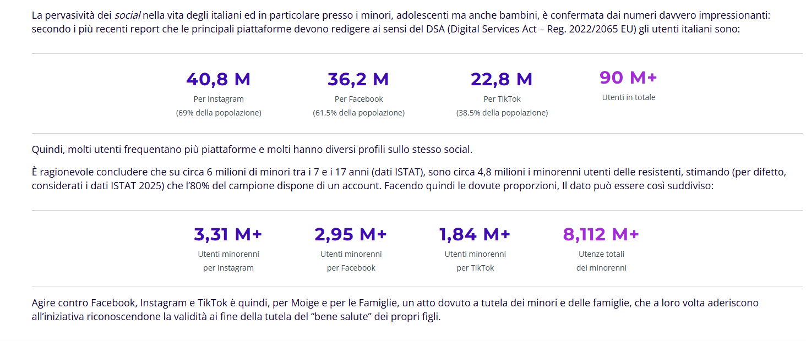Screen dimensions: 806x341
Task: Click 'Utenti minorenni per Facebook' caption
Action: pos(351,261)
